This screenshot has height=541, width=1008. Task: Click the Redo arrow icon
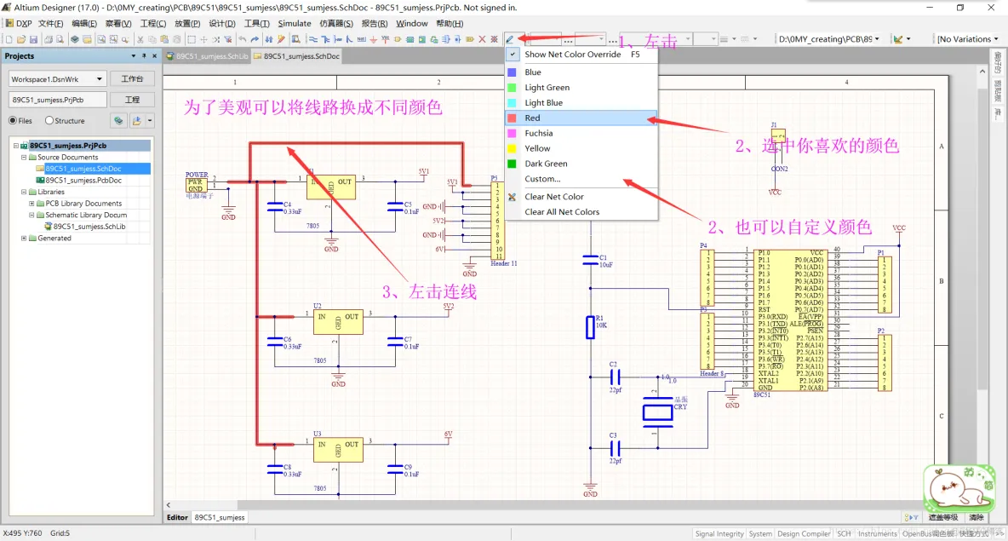[x=255, y=39]
